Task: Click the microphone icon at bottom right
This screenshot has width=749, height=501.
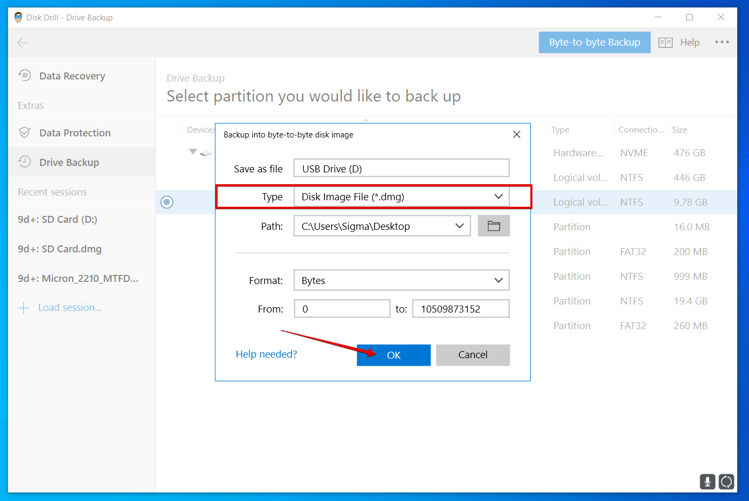Action: coord(707,482)
